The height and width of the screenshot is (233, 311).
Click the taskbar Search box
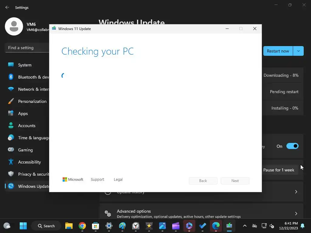46,226
